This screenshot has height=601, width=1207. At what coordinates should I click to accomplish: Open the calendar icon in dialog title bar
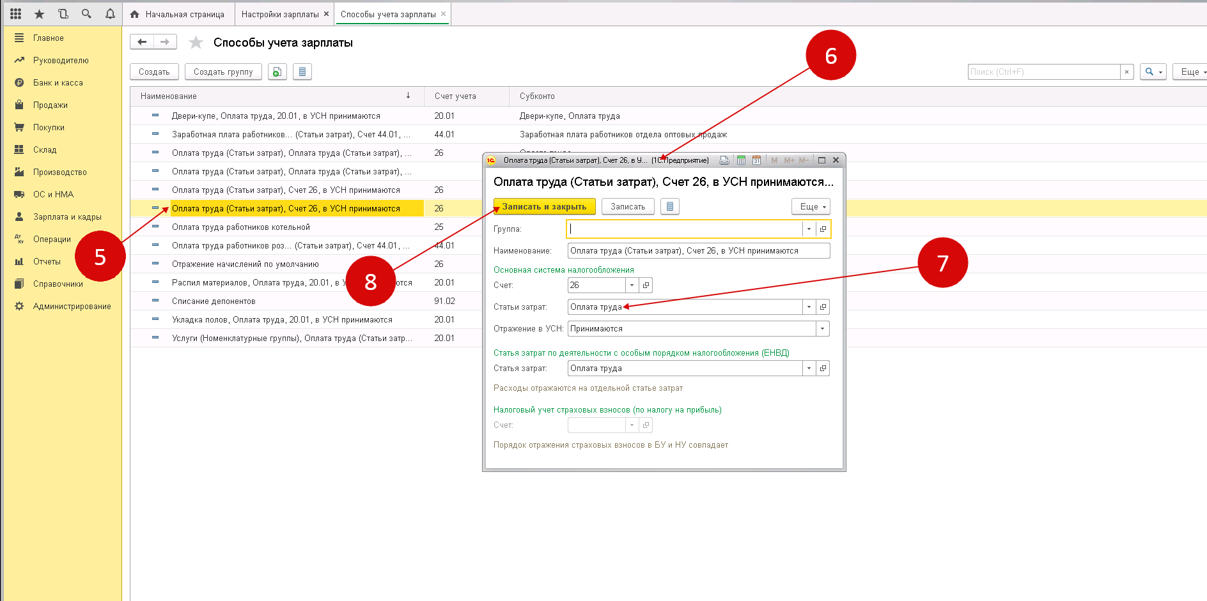(756, 160)
